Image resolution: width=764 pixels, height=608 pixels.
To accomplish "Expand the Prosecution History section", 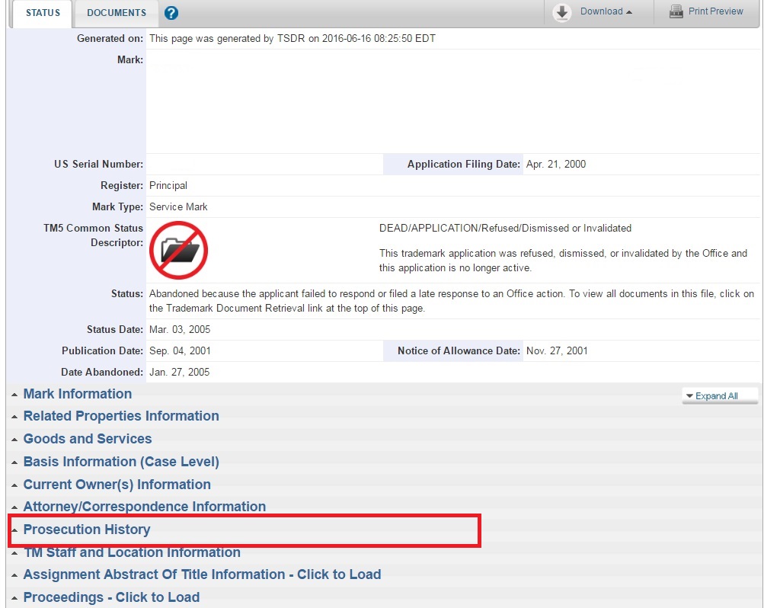I will click(x=87, y=530).
